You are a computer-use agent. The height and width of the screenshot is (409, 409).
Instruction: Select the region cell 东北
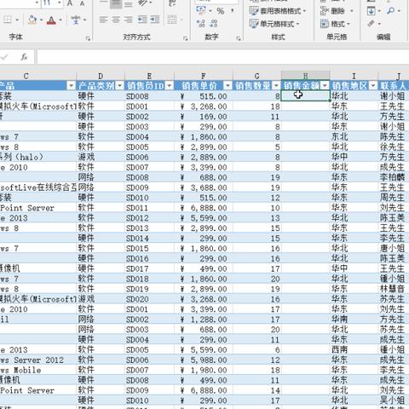click(x=354, y=136)
